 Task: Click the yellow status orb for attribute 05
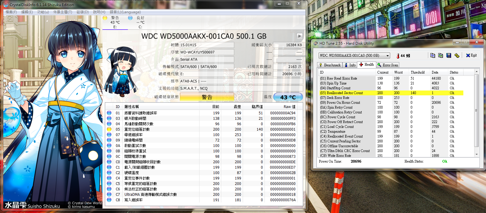point(109,129)
